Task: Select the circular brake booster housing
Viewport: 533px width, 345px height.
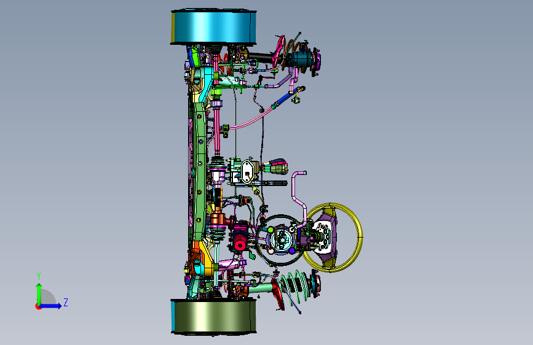Action: click(x=281, y=240)
